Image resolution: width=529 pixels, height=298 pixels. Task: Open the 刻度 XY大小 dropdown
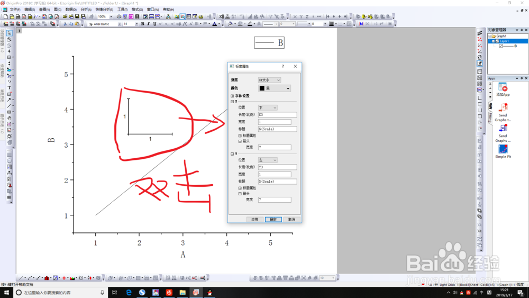click(269, 80)
